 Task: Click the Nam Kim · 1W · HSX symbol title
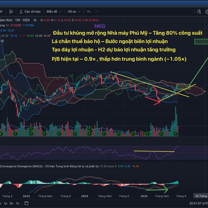(15, 20)
